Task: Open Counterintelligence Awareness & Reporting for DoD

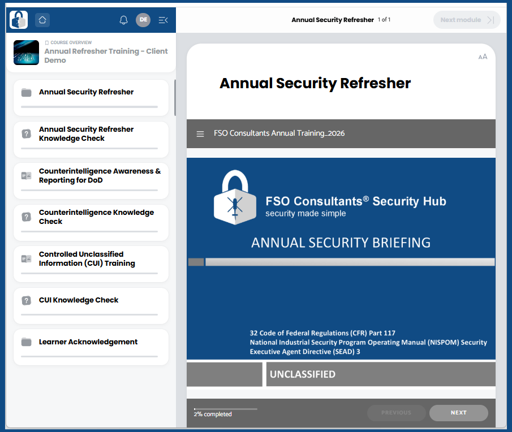Action: coord(91,181)
